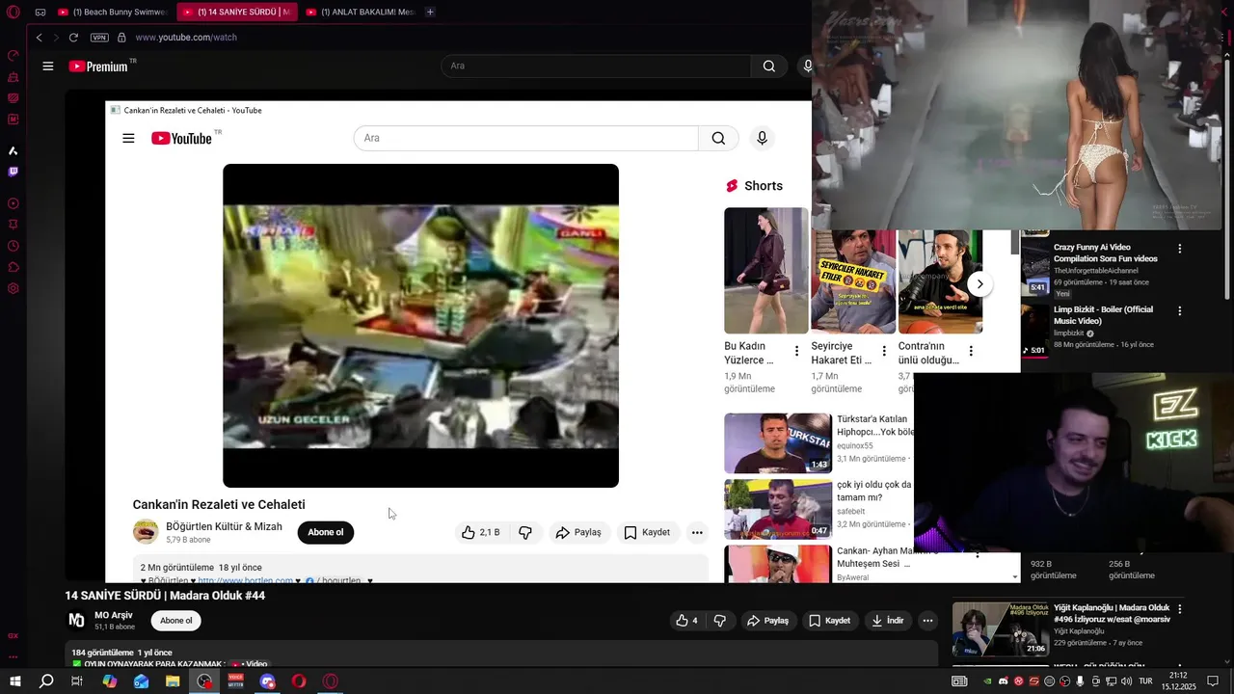Open more actions menu beside İndir
The image size is (1234, 694).
[927, 621]
